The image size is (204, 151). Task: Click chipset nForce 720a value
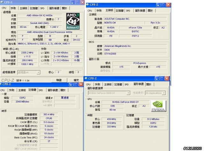pyautogui.click(x=135, y=28)
